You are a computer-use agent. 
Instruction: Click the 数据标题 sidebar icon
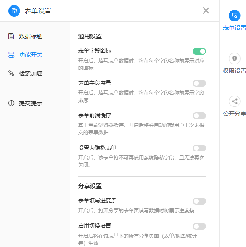tap(11, 36)
